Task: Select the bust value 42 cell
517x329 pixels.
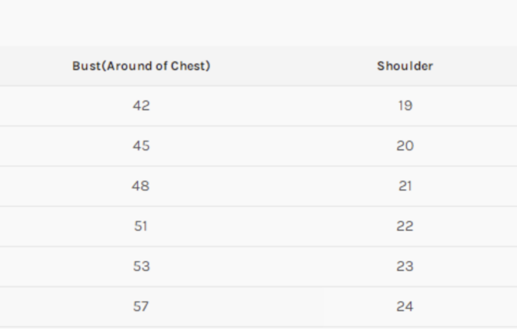Action: (141, 105)
